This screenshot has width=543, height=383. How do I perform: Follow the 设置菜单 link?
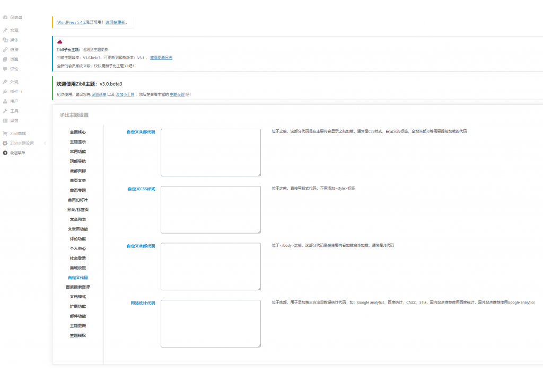pos(99,94)
